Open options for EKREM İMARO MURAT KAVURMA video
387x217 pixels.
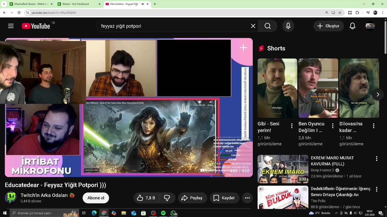[x=377, y=159]
